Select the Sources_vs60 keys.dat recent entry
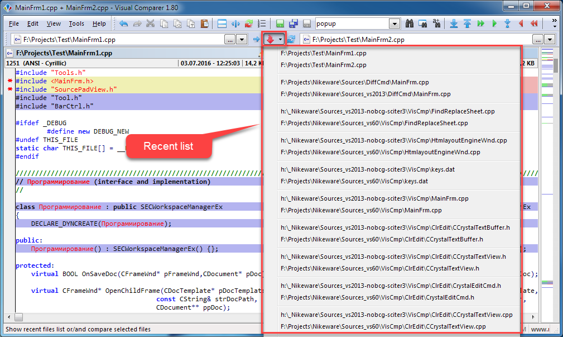This screenshot has width=563, height=337. pos(354,181)
